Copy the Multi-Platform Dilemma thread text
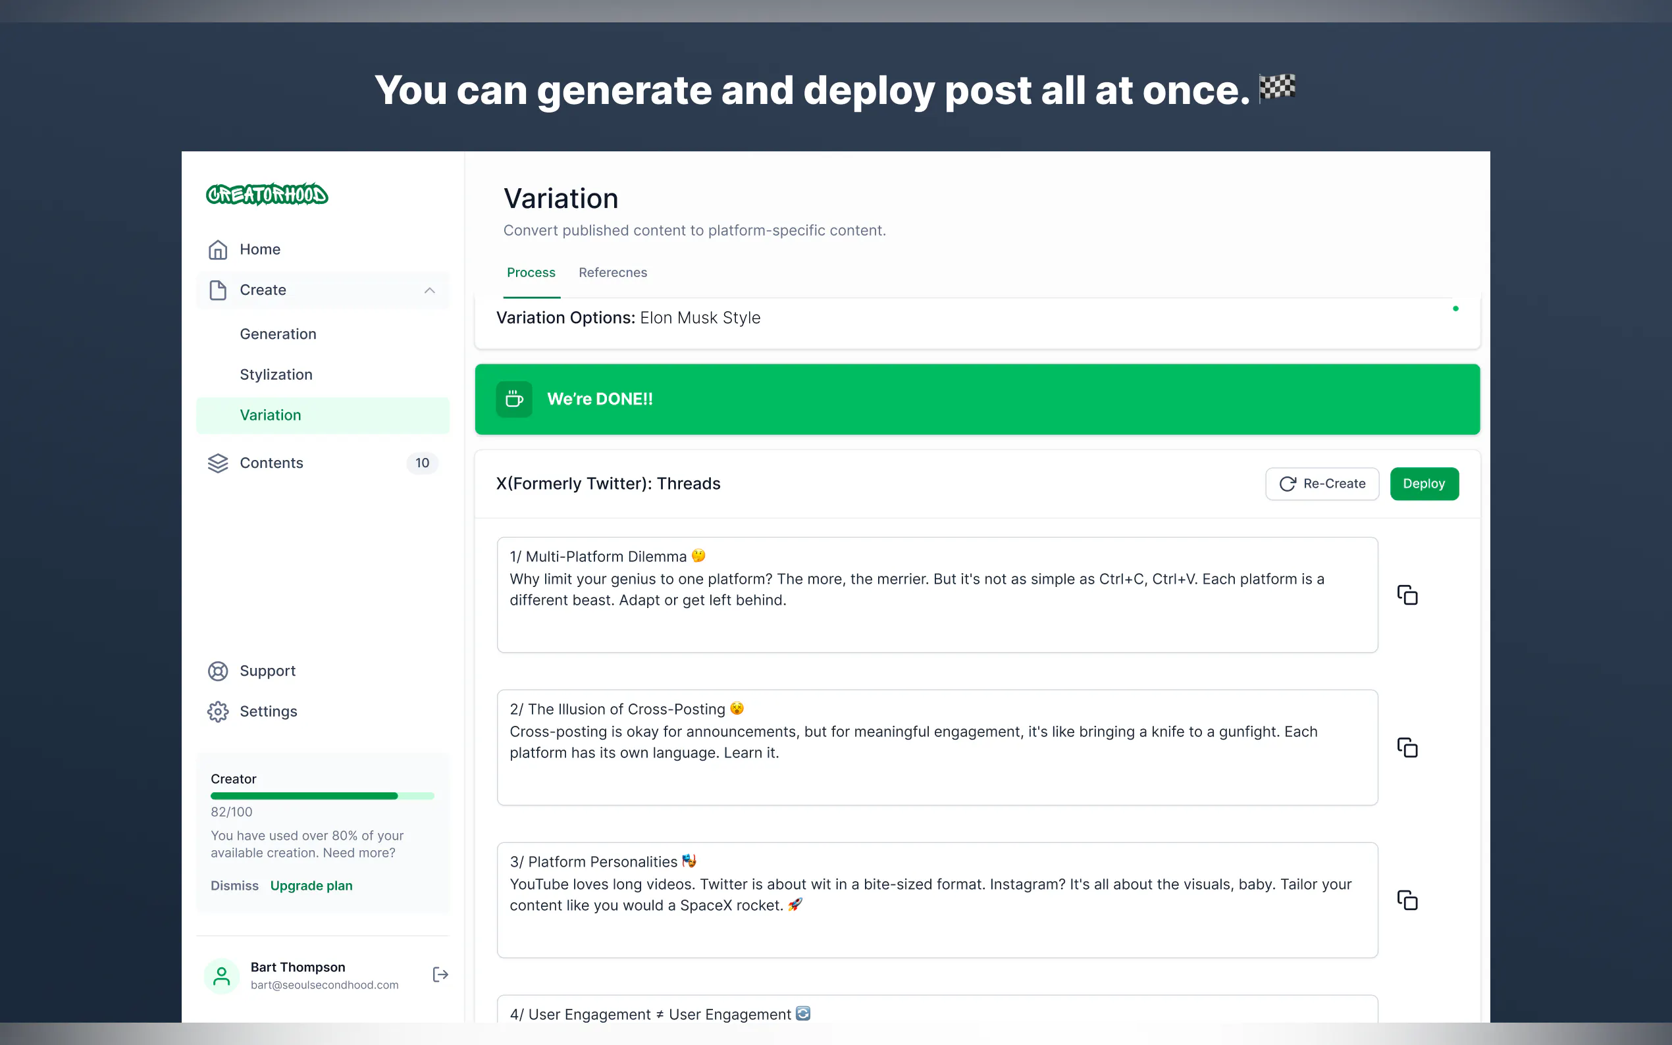This screenshot has width=1672, height=1045. point(1407,595)
